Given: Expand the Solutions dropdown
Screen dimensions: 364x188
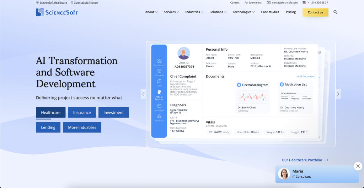Looking at the screenshot, I should coord(218,12).
